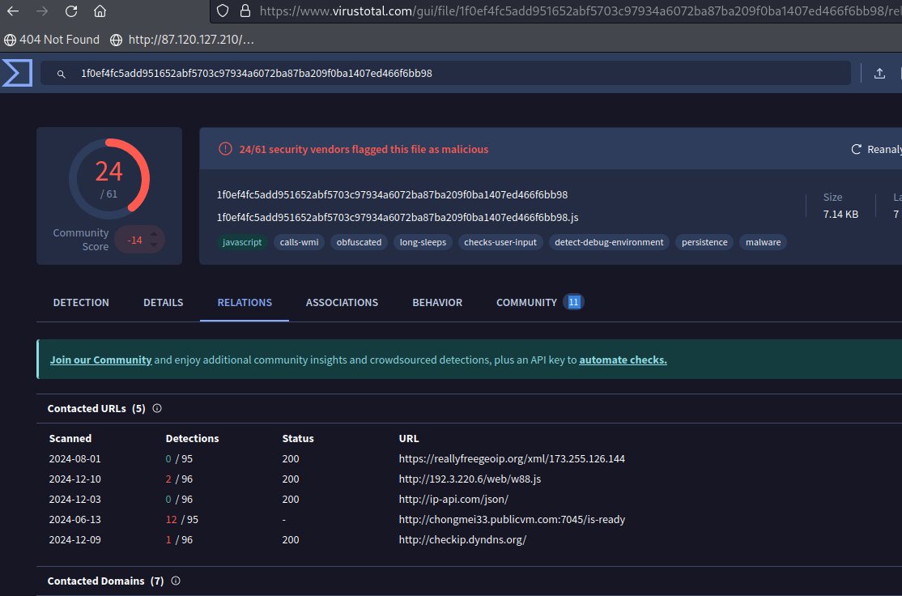Image resolution: width=902 pixels, height=596 pixels.
Task: Select the RELATIONS tab
Action: pyautogui.click(x=245, y=303)
